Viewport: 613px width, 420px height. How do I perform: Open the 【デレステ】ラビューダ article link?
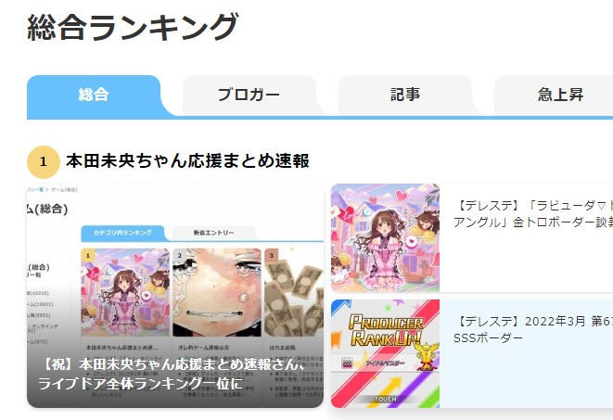(x=533, y=214)
